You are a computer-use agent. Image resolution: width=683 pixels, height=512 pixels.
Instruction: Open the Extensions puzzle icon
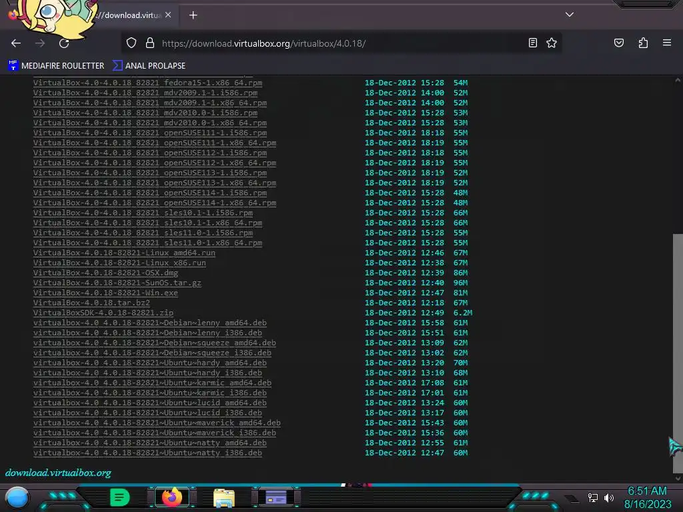[x=643, y=43]
